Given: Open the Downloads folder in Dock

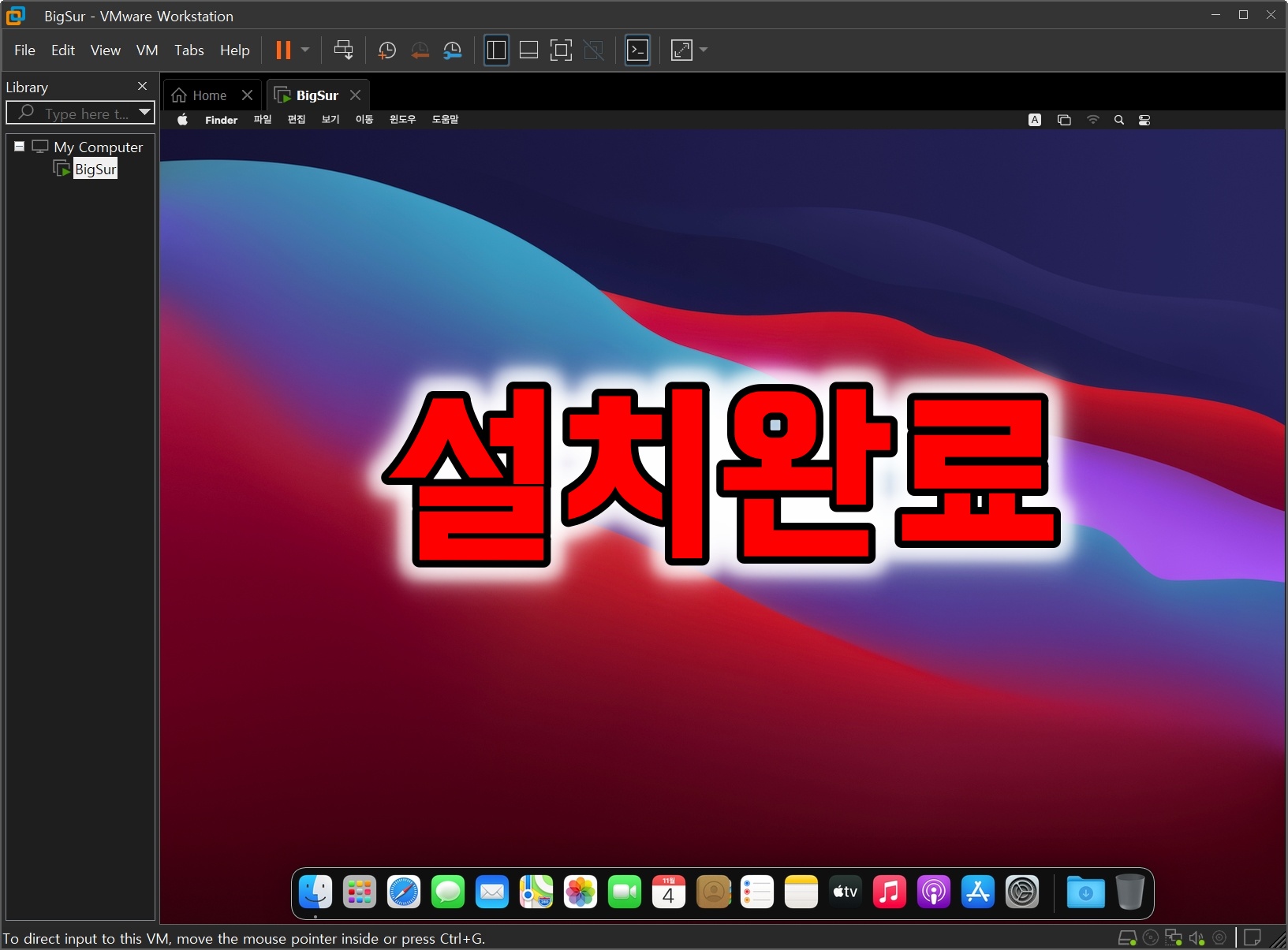Looking at the screenshot, I should pos(1086,892).
